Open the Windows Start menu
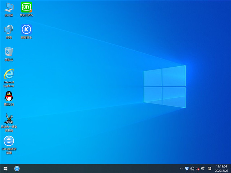Image resolution: width=231 pixels, height=173 pixels. coord(5,168)
